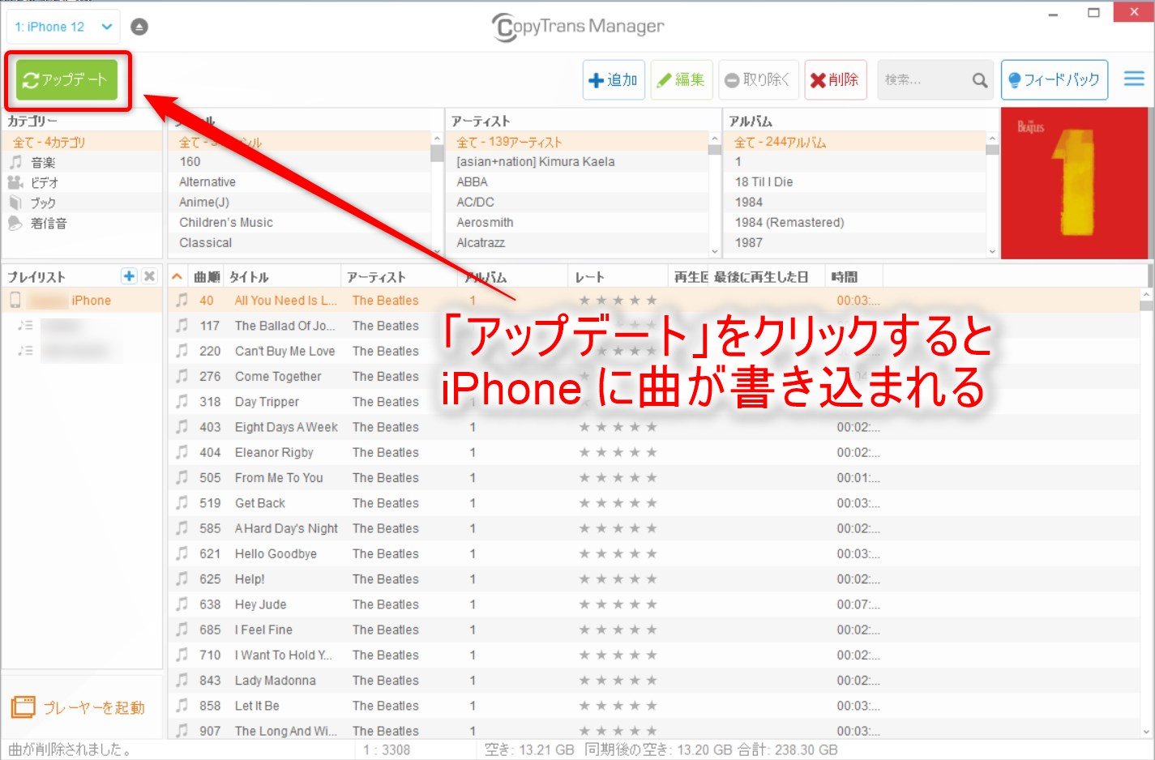
Task: Eject the connected iPhone device
Action: click(139, 26)
